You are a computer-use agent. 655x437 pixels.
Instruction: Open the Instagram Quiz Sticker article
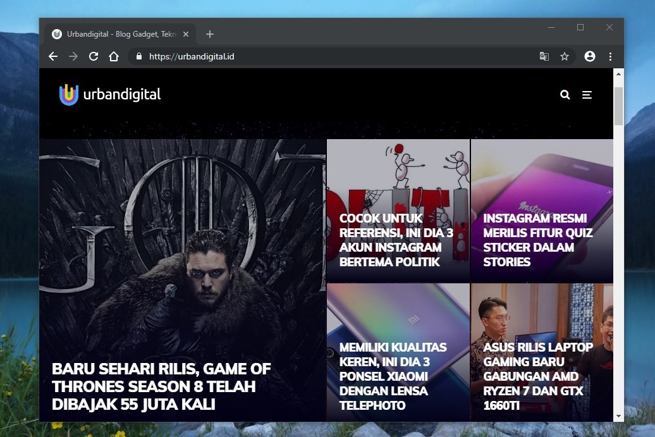click(542, 211)
